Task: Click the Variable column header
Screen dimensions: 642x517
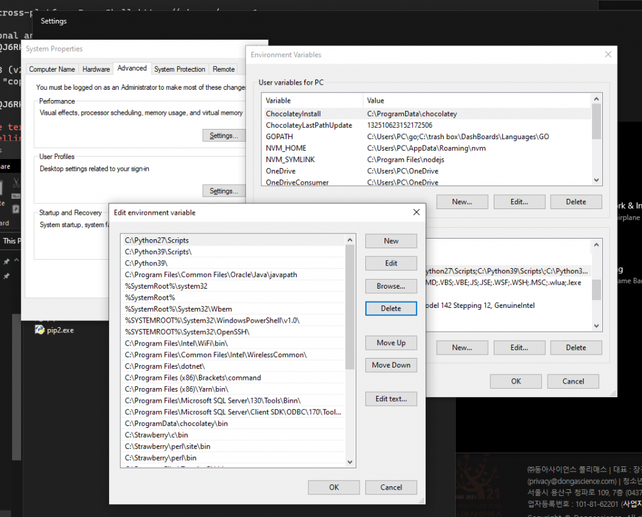Action: [313, 101]
